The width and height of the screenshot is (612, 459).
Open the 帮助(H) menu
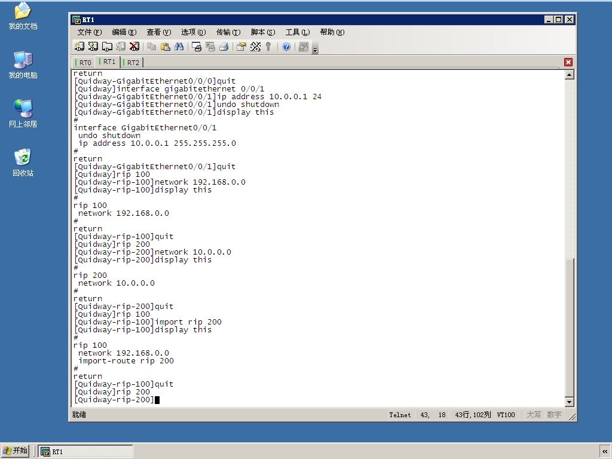click(332, 32)
